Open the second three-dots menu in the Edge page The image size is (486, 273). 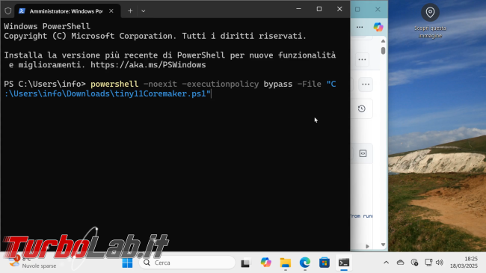pos(362,59)
